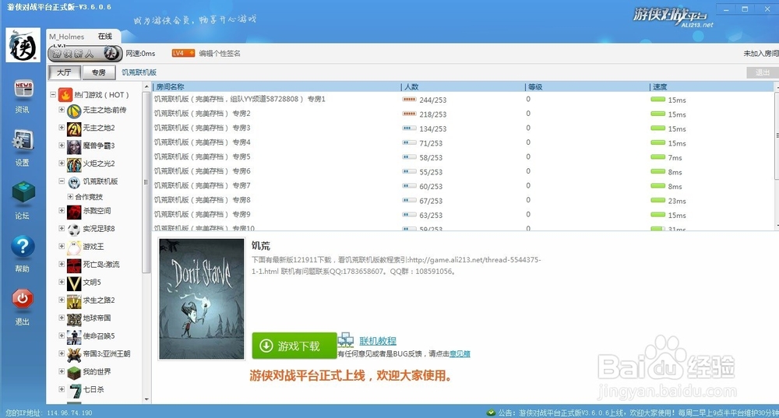Expand the 无主之地:前传 tree node
This screenshot has width=779, height=418.
pos(62,110)
